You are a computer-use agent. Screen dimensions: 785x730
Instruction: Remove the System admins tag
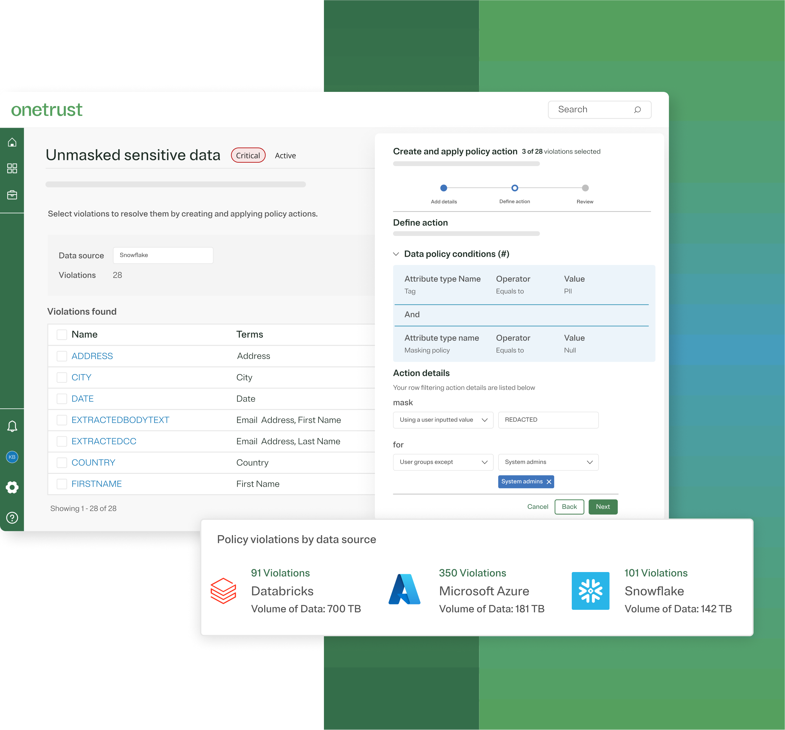pyautogui.click(x=549, y=481)
